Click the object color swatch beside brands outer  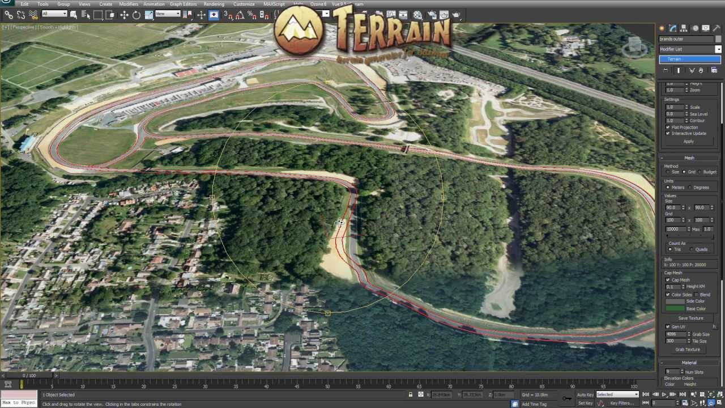click(x=718, y=39)
